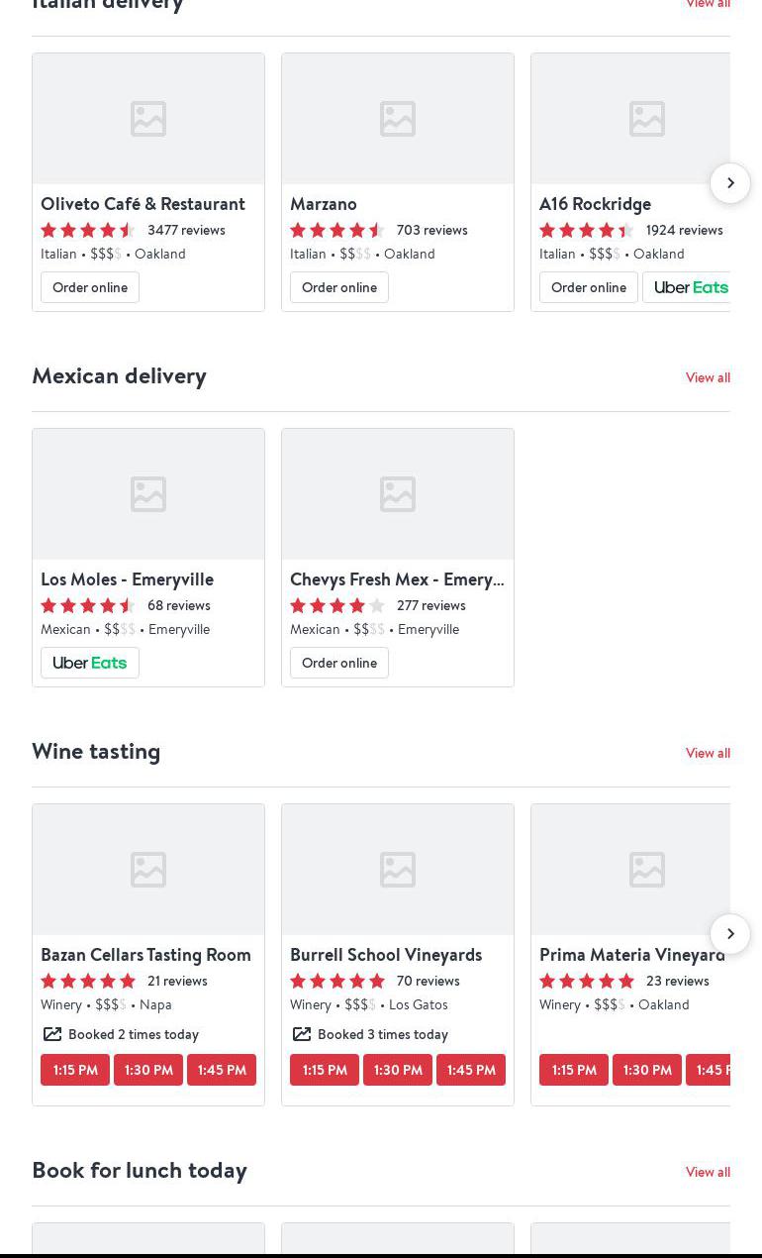This screenshot has height=1258, width=762.
Task: Book 1:30 PM at Burrell School Vineyards
Action: (398, 1070)
